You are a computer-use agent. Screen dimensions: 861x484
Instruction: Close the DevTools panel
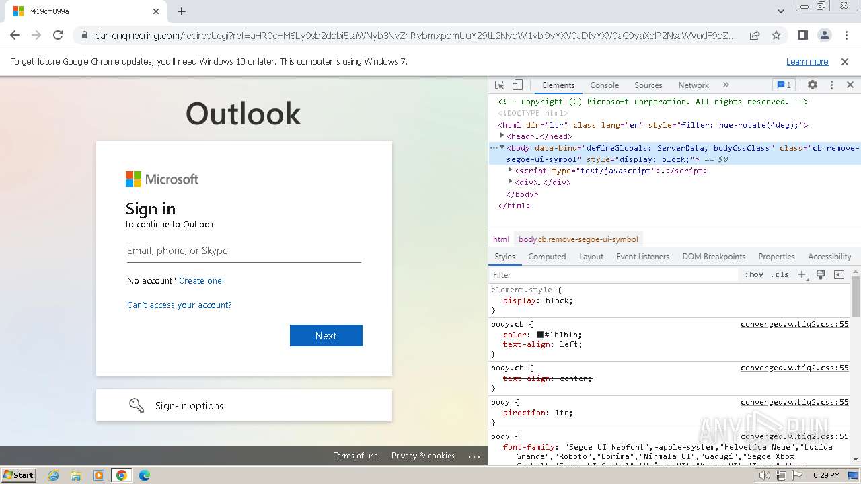(850, 85)
